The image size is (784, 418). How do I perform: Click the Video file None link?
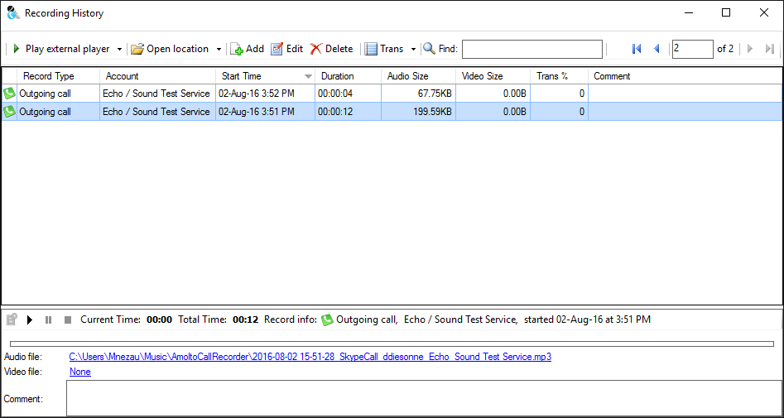coord(80,372)
